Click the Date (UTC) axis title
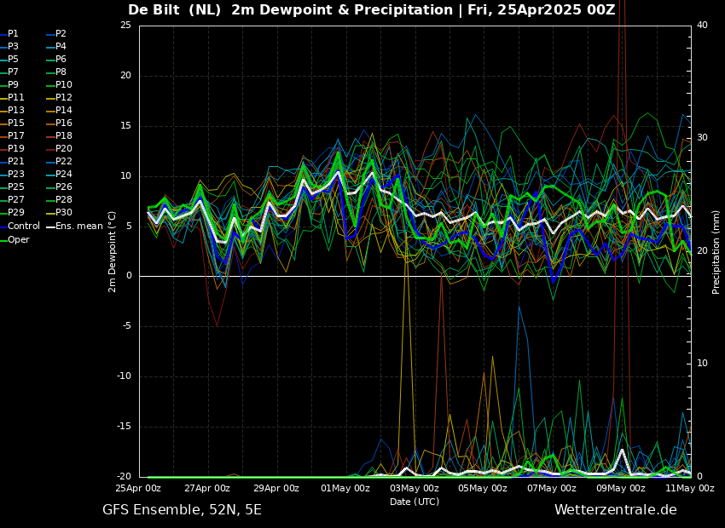Screen dimensions: 725x528 pyautogui.click(x=415, y=502)
